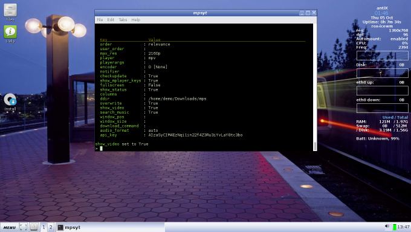
Task: Click the 'max_res' 2160p value
Action: (154, 53)
